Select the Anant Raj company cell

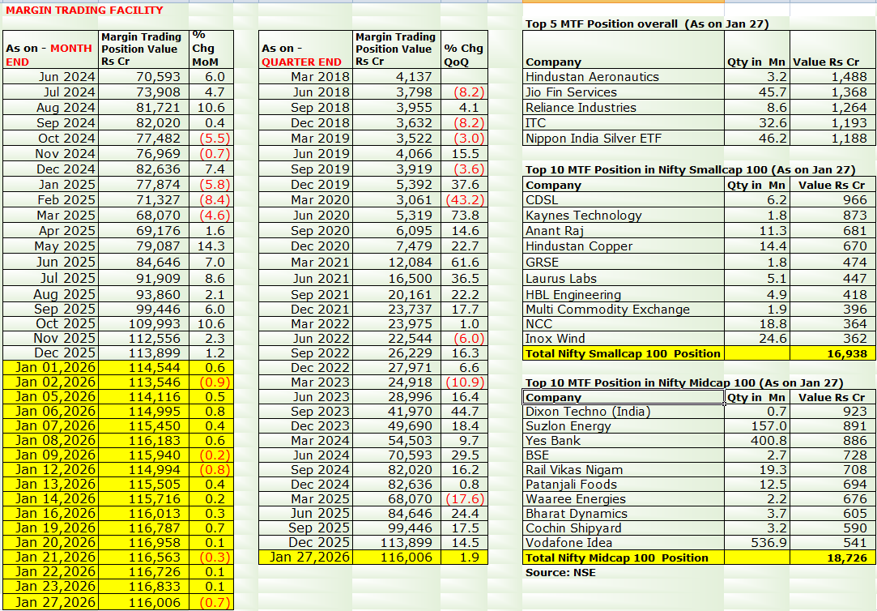[623, 230]
